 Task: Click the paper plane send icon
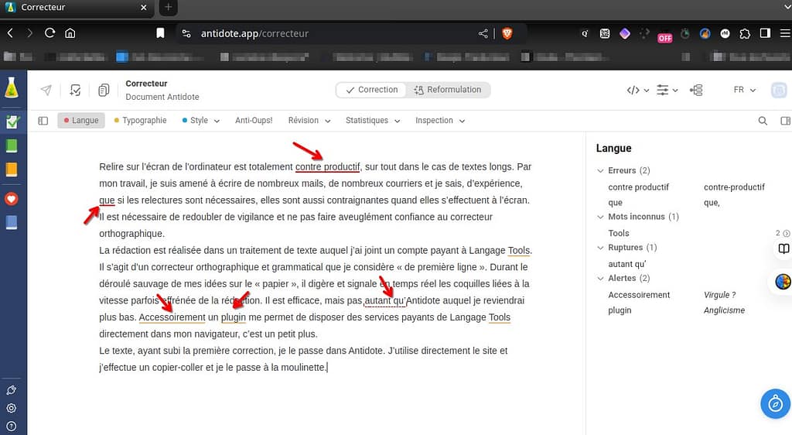click(46, 90)
